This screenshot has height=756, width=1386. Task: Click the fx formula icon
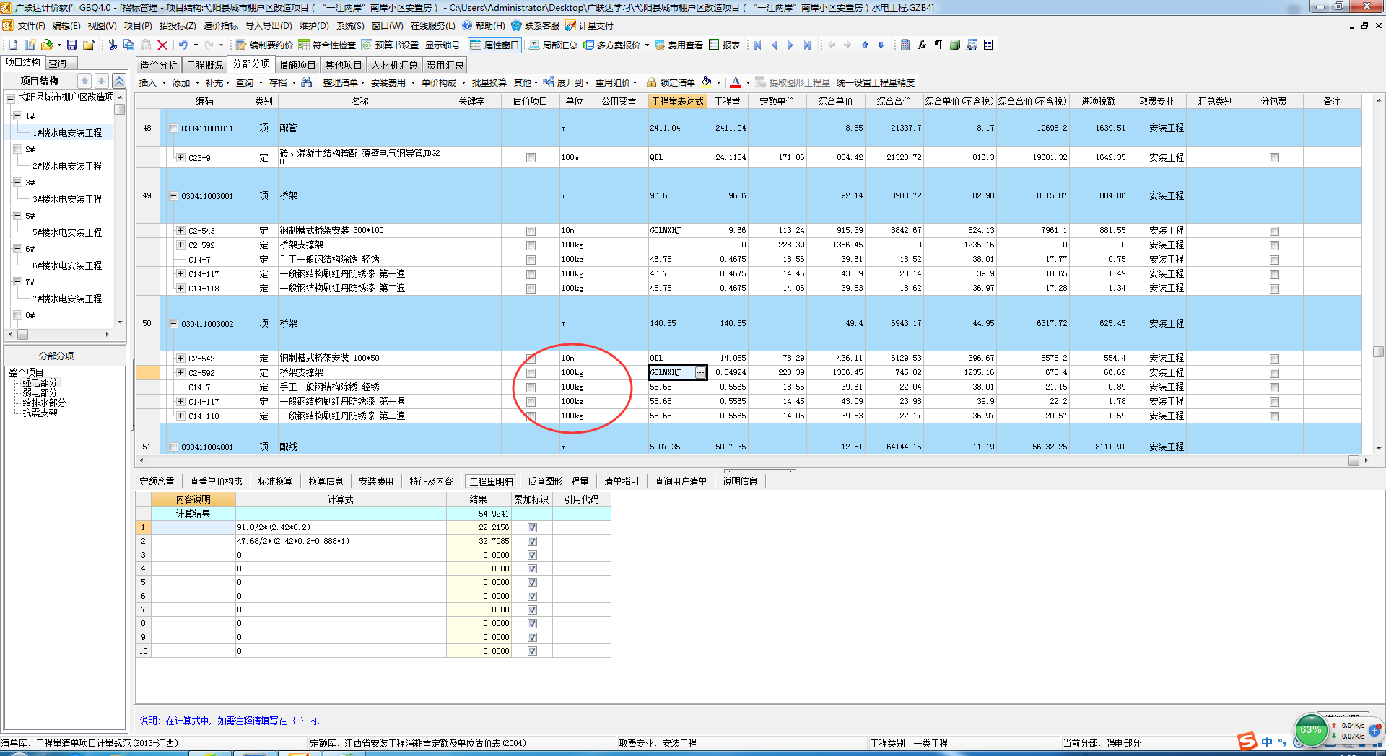coord(922,45)
